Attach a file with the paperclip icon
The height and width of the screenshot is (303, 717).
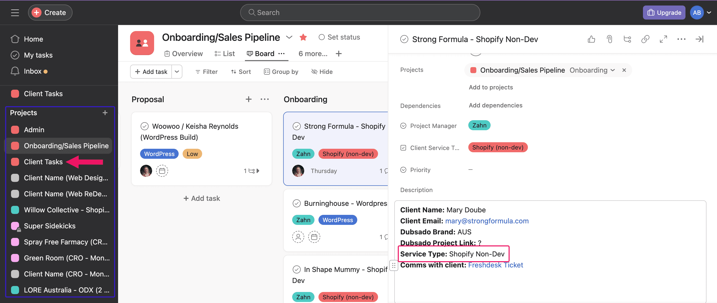pyautogui.click(x=609, y=39)
